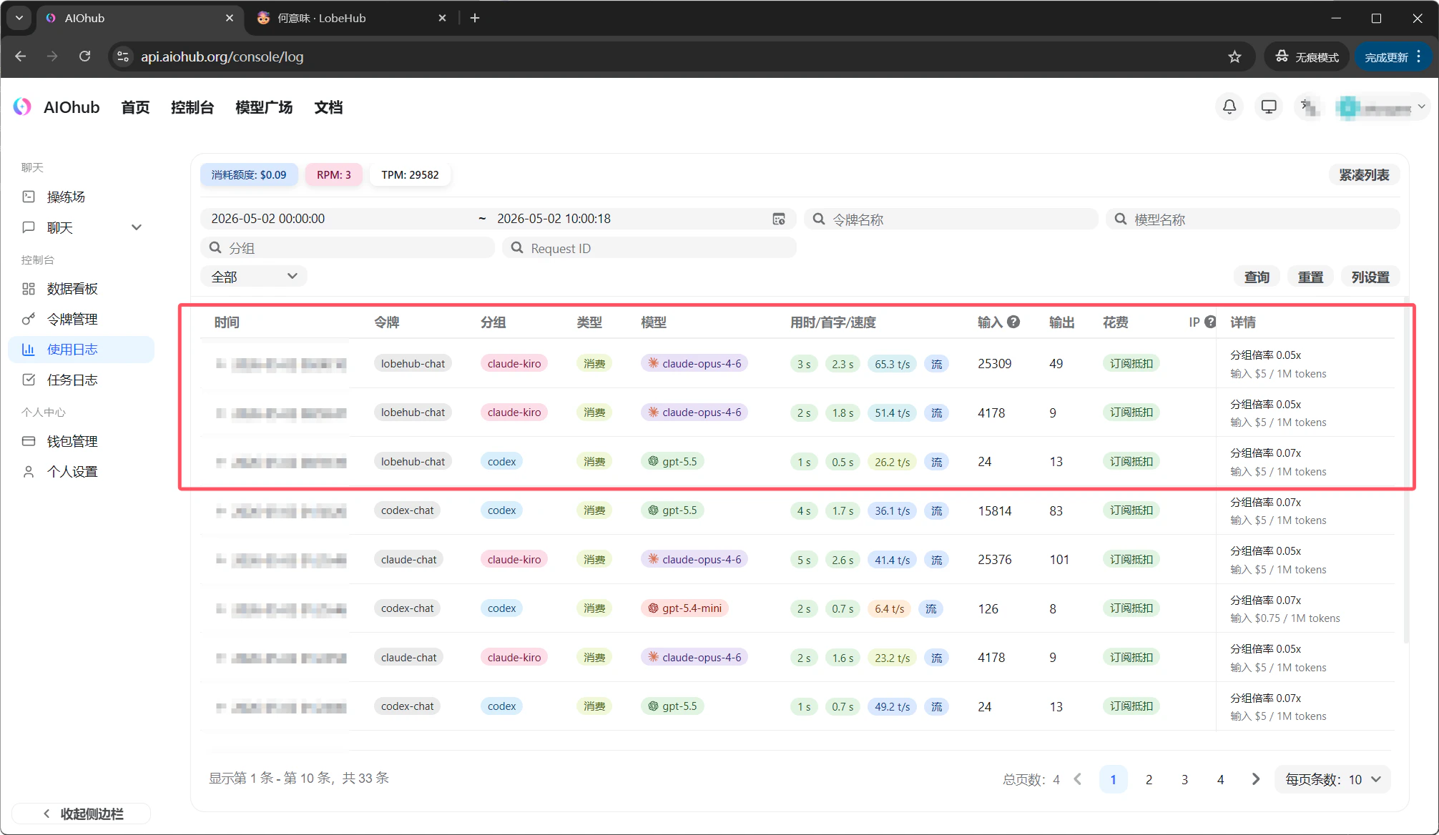Viewport: 1439px width, 835px height.
Task: Open the notifications bell icon
Action: [1229, 107]
